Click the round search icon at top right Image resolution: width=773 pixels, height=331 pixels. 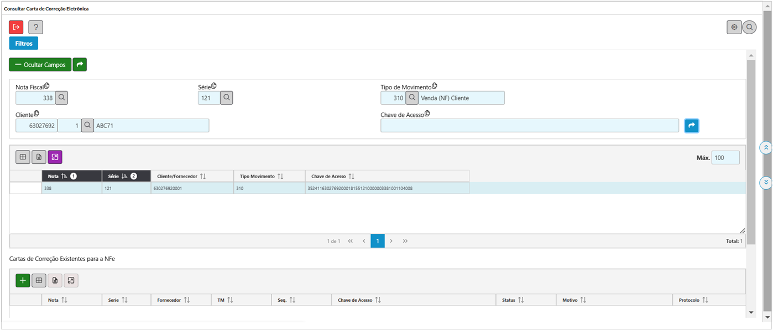pos(749,27)
